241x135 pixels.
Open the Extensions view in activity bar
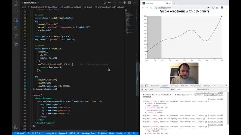tap(16, 36)
